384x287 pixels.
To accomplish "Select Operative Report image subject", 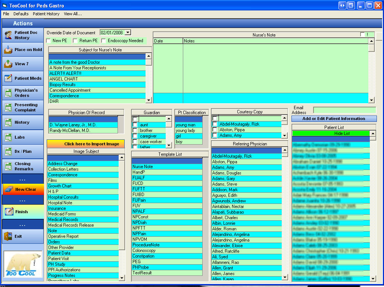I will (x=83, y=236).
